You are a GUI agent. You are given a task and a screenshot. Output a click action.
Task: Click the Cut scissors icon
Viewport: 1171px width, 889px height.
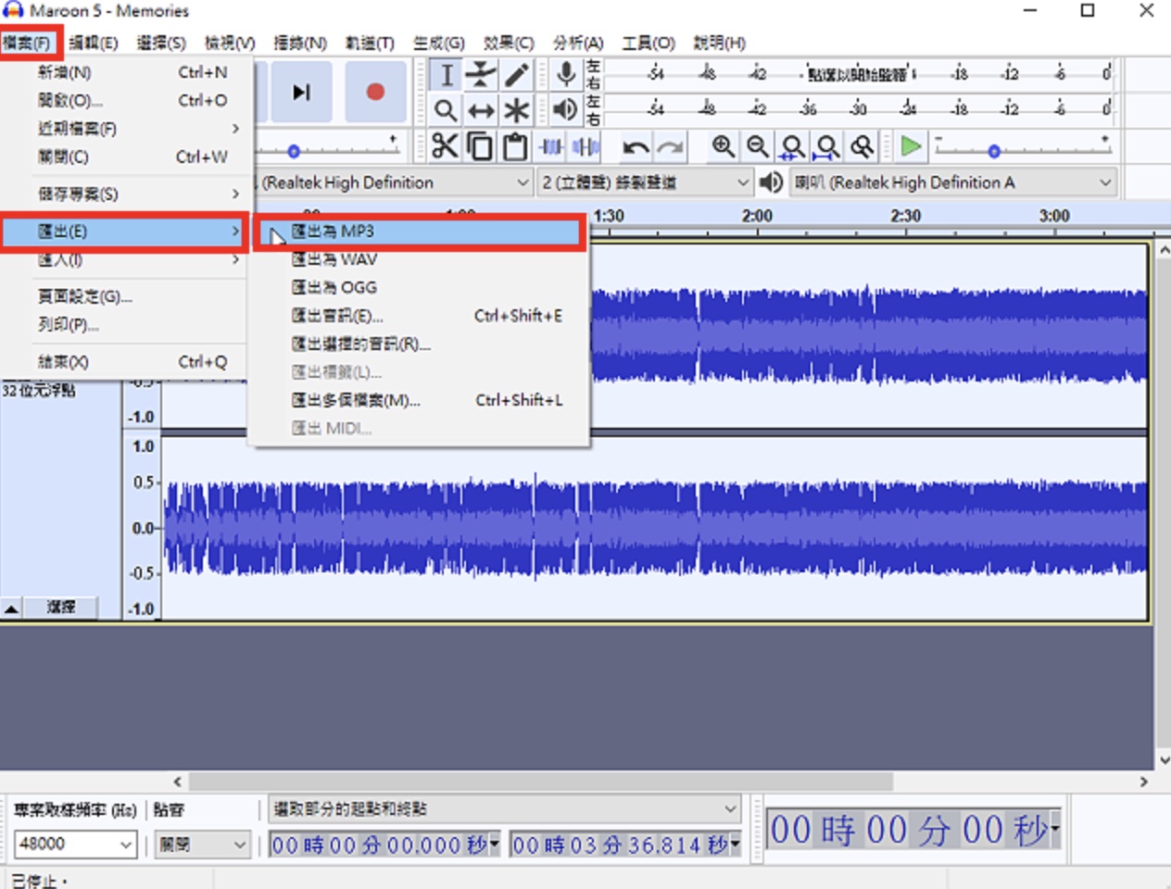click(x=445, y=146)
